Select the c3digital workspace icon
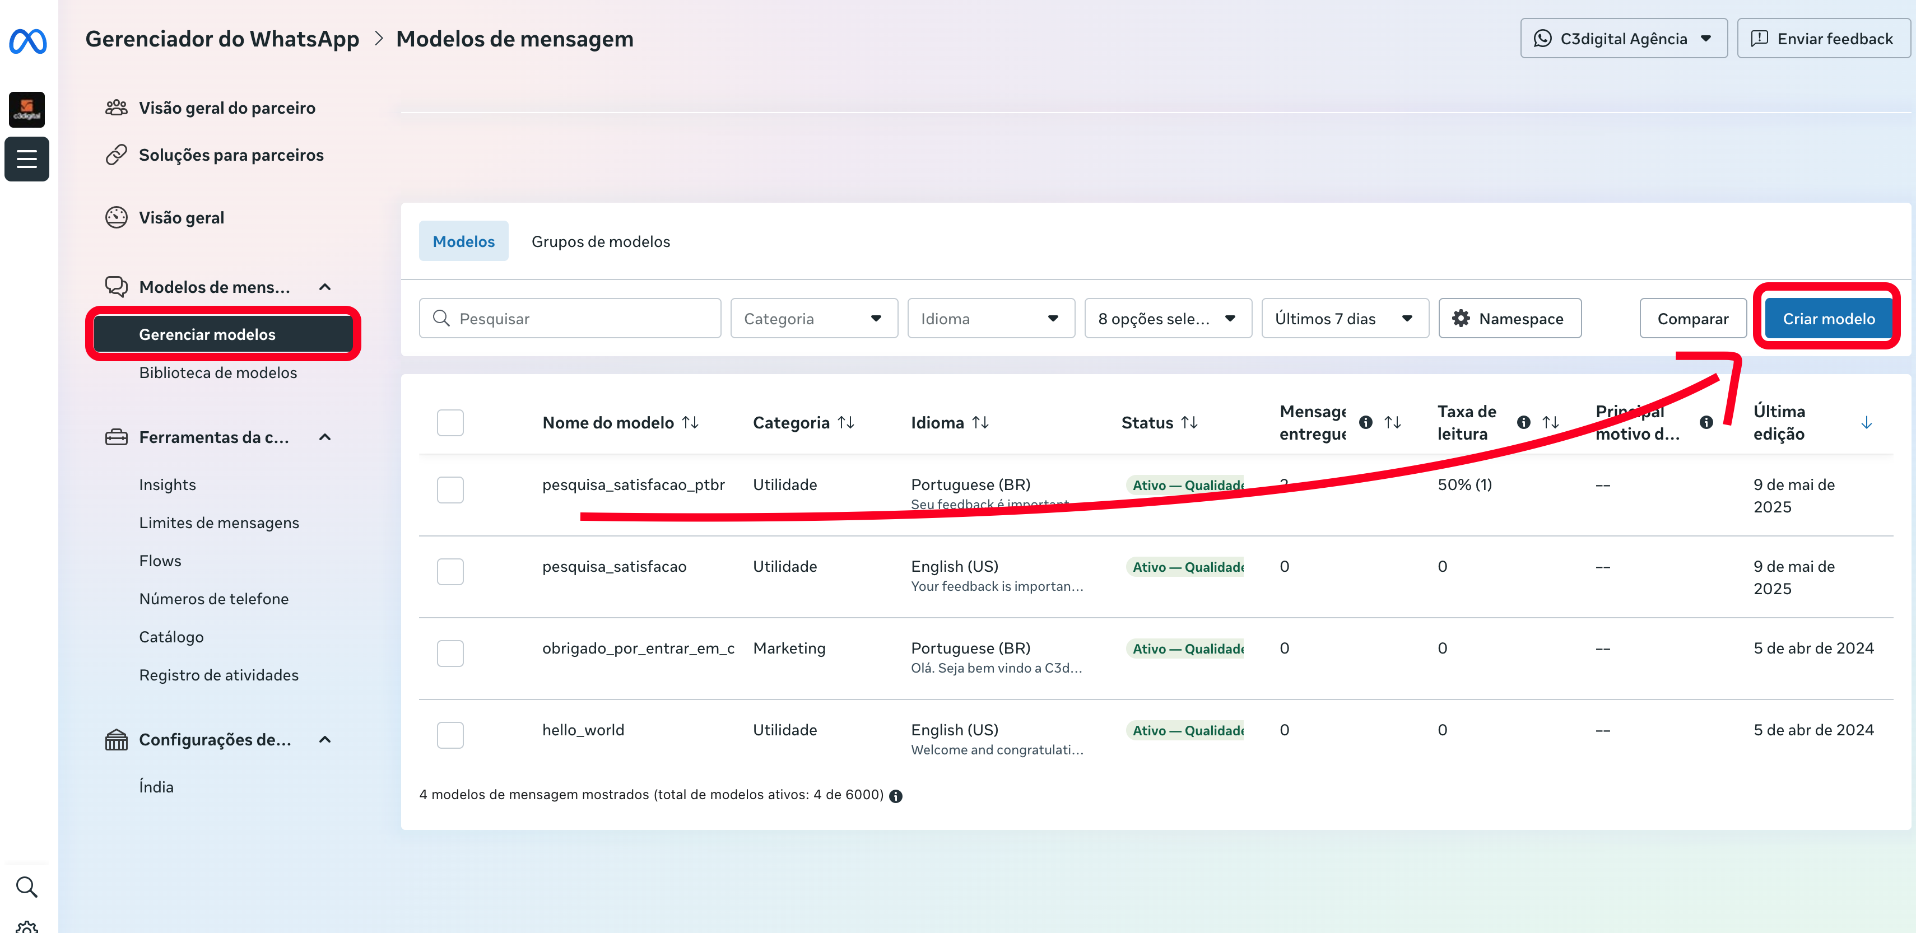 [27, 109]
